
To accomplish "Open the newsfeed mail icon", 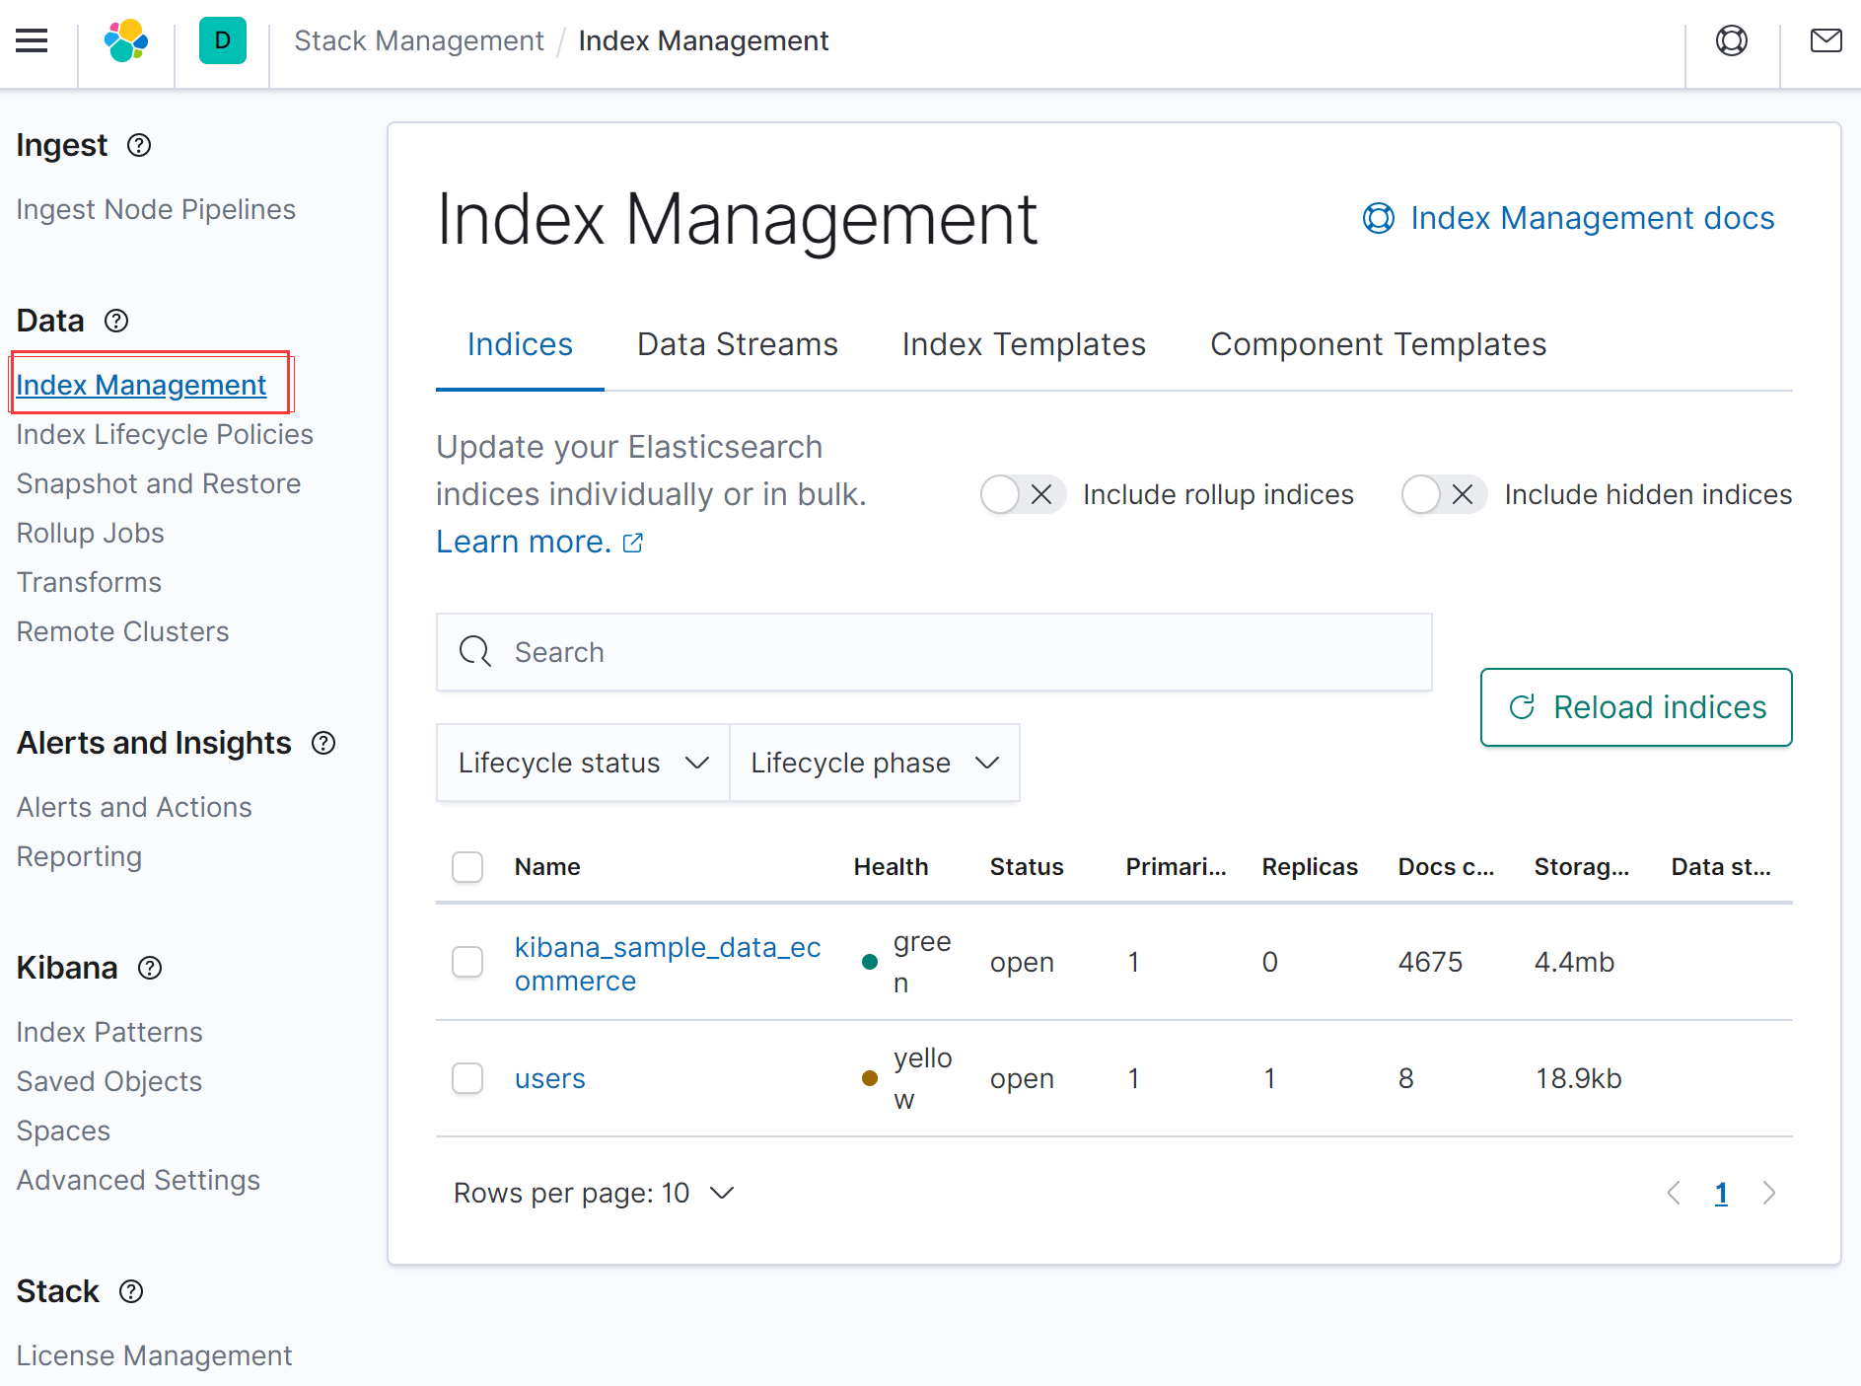I will click(1825, 41).
